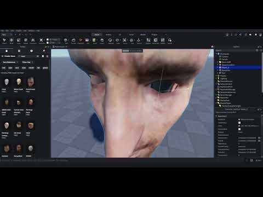Image resolution: width=263 pixels, height=197 pixels.
Task: Click the 'hair' suggestion chip
Action: pyautogui.click(x=4, y=68)
